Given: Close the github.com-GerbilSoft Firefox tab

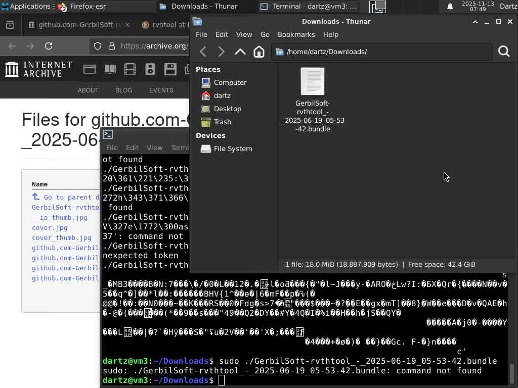Looking at the screenshot, I should 127,25.
